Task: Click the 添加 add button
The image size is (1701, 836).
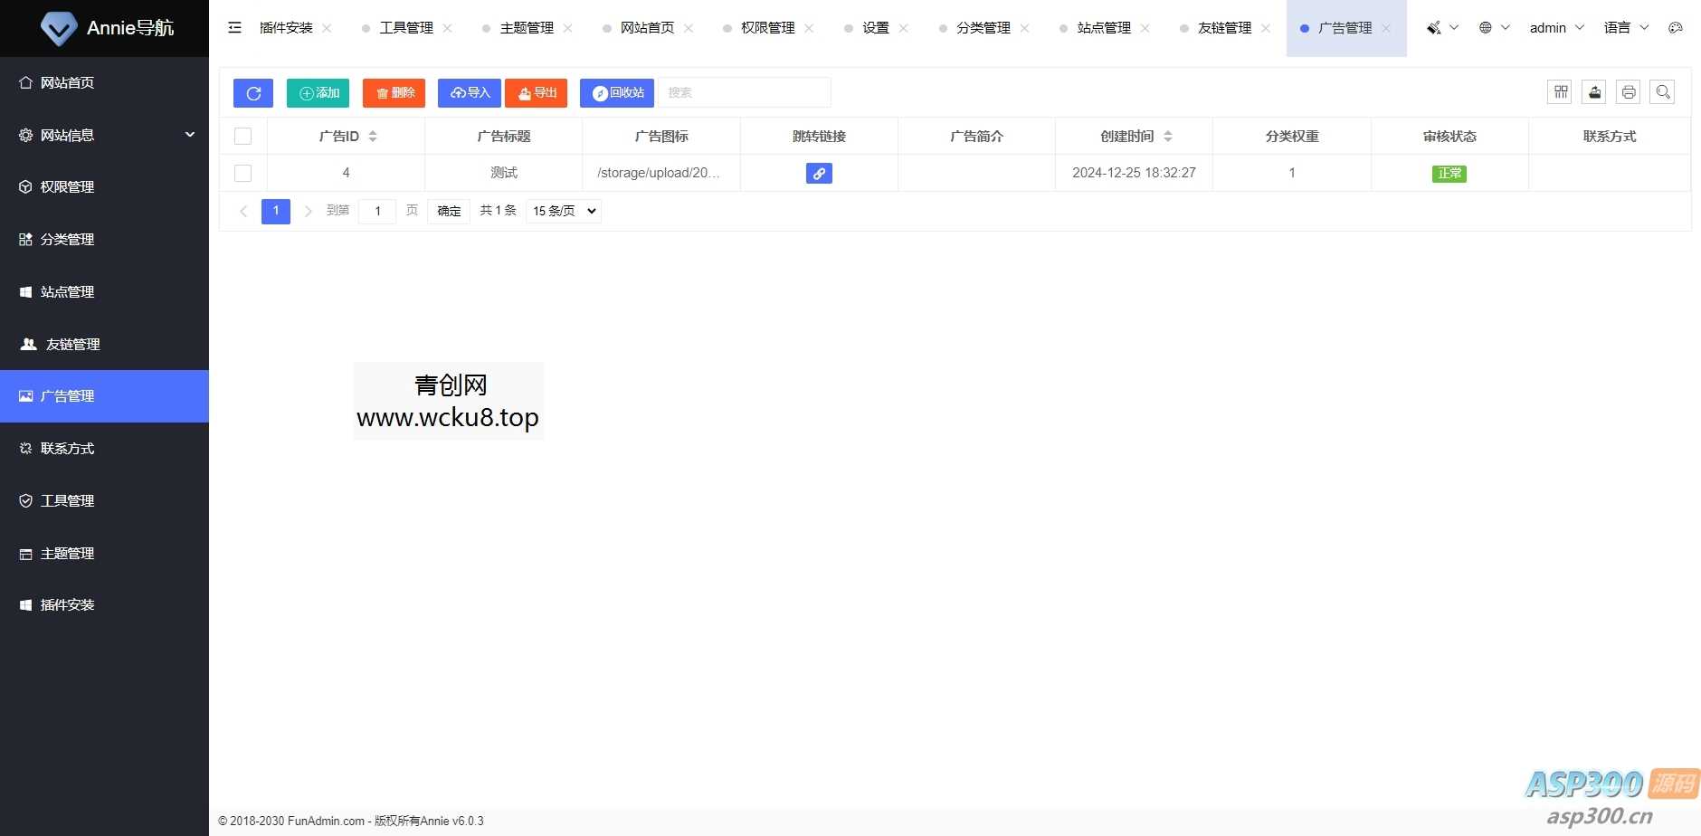Action: coord(317,92)
